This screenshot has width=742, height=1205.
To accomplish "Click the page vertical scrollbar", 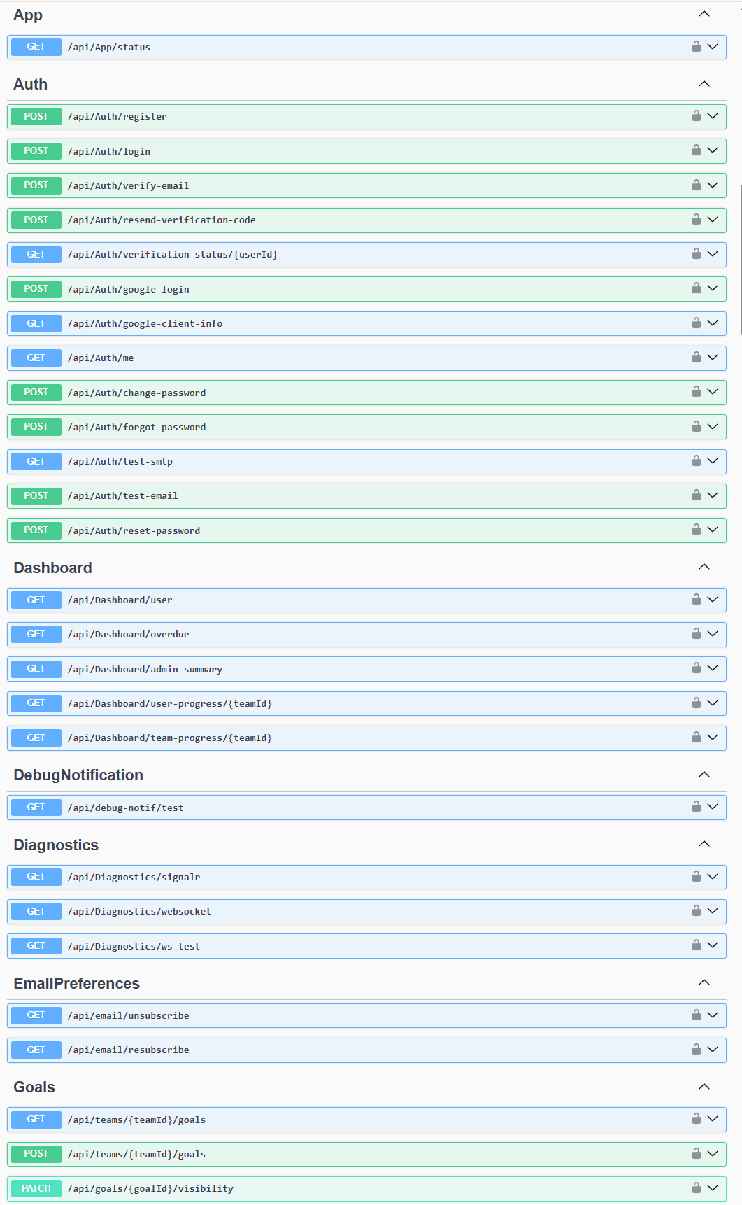I will (740, 259).
